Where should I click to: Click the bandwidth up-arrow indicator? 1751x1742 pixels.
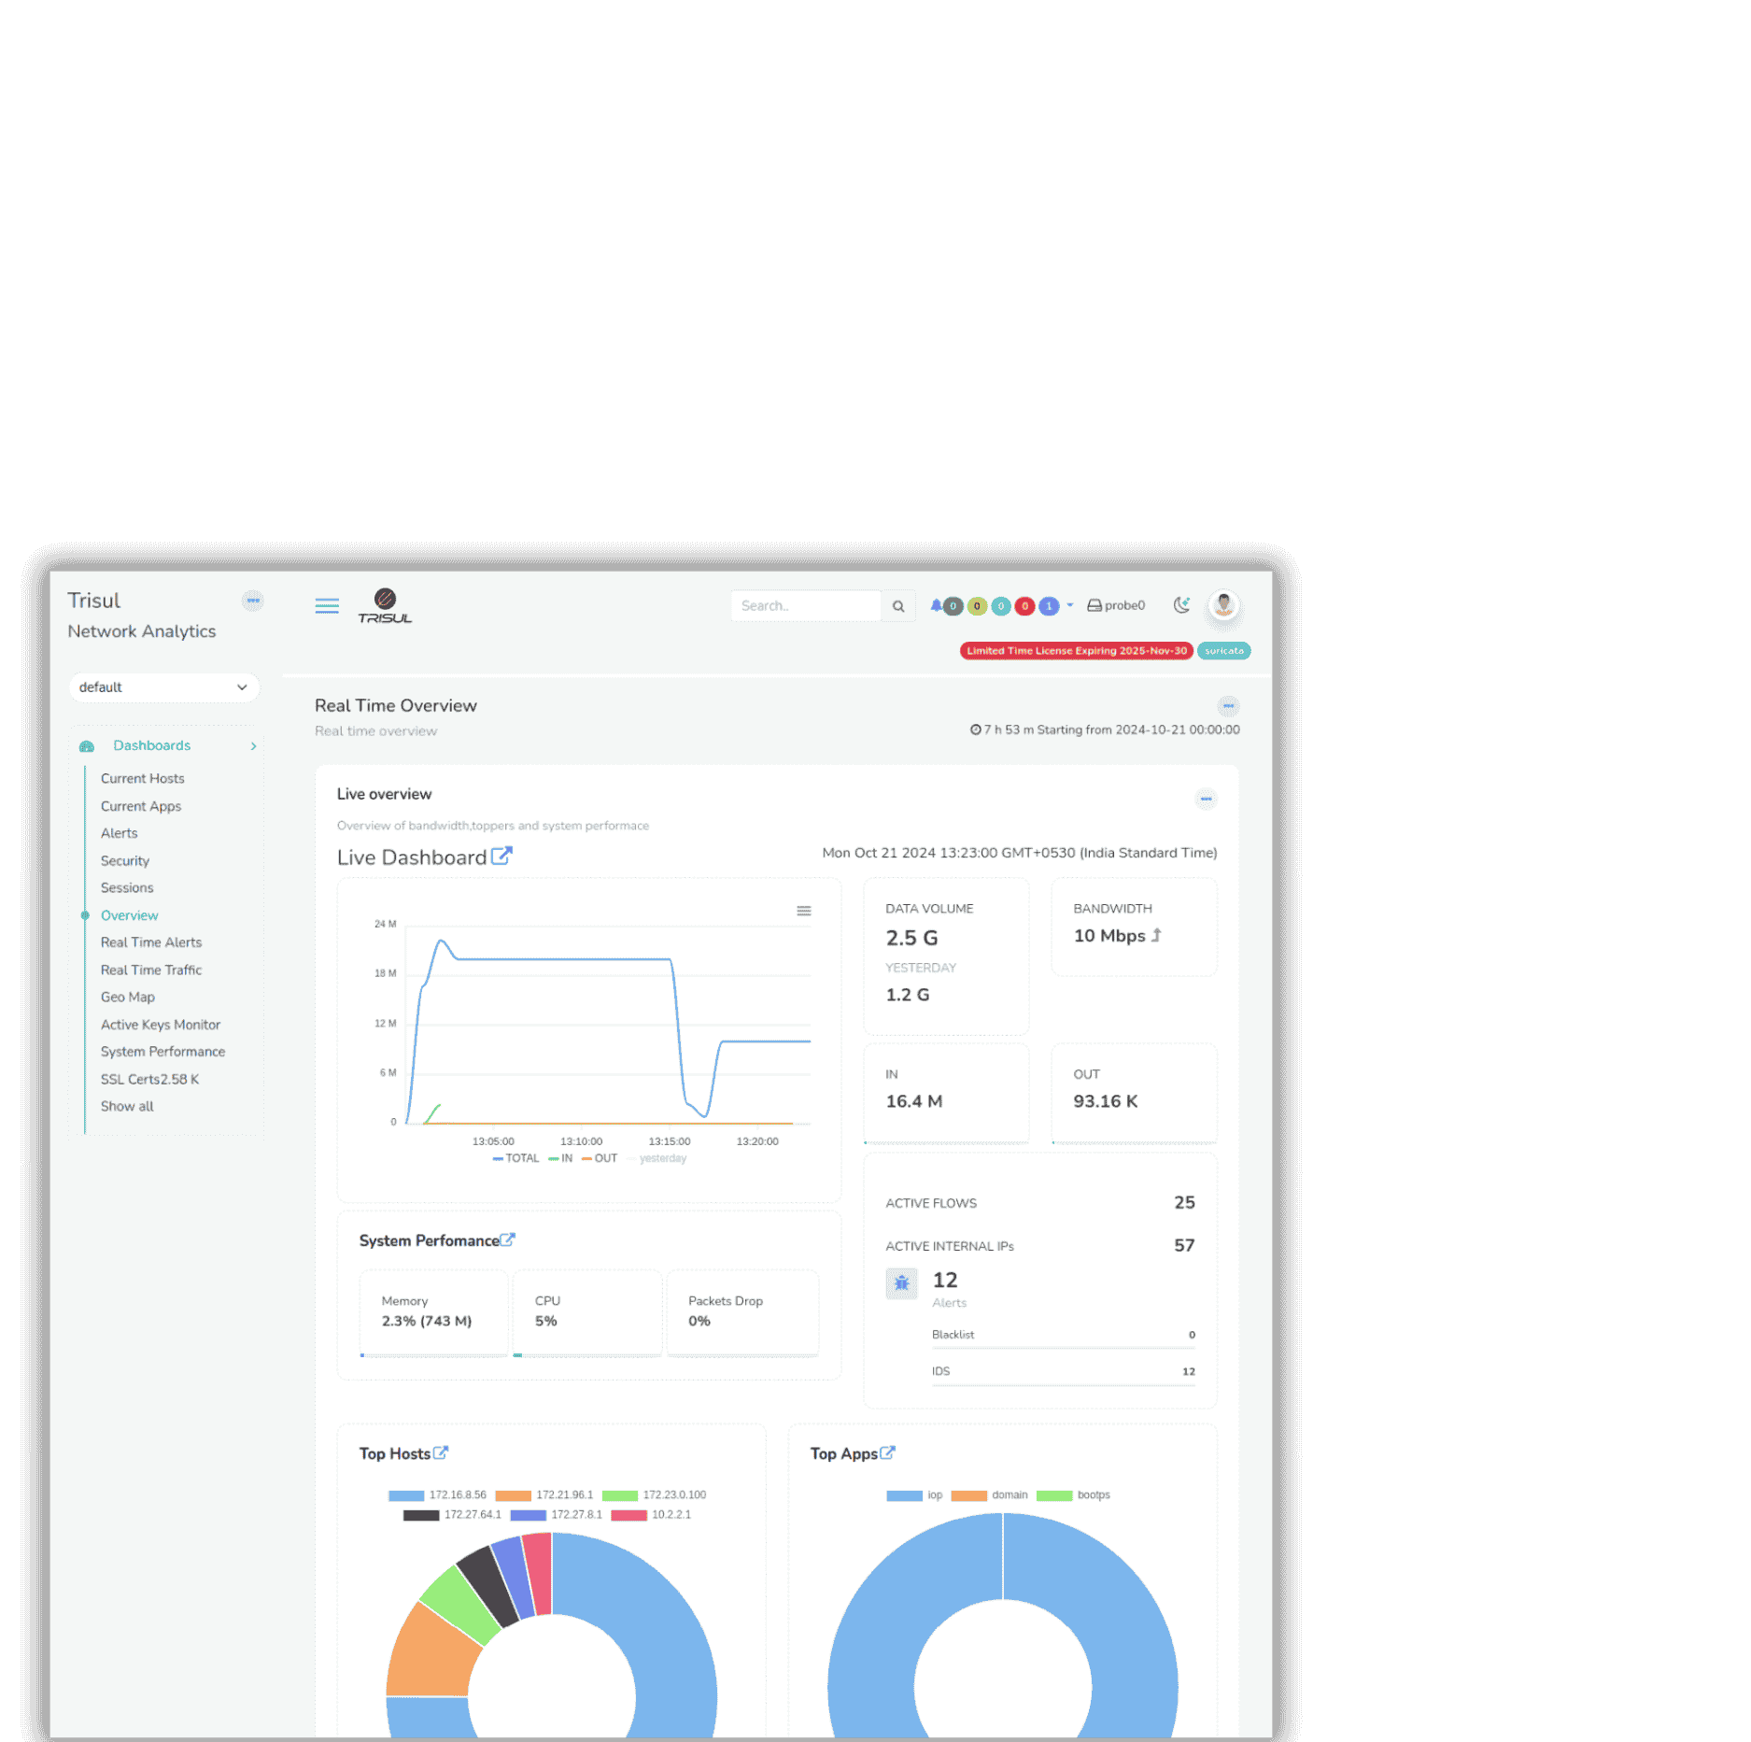(1156, 935)
